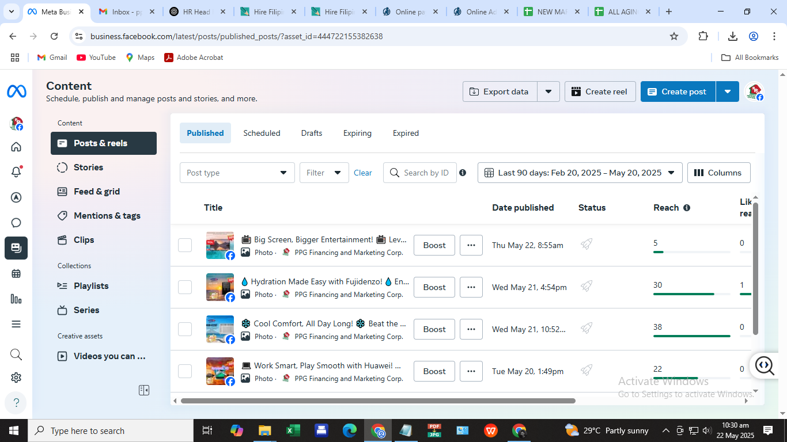
Task: Open Windows Start menu
Action: (x=13, y=430)
